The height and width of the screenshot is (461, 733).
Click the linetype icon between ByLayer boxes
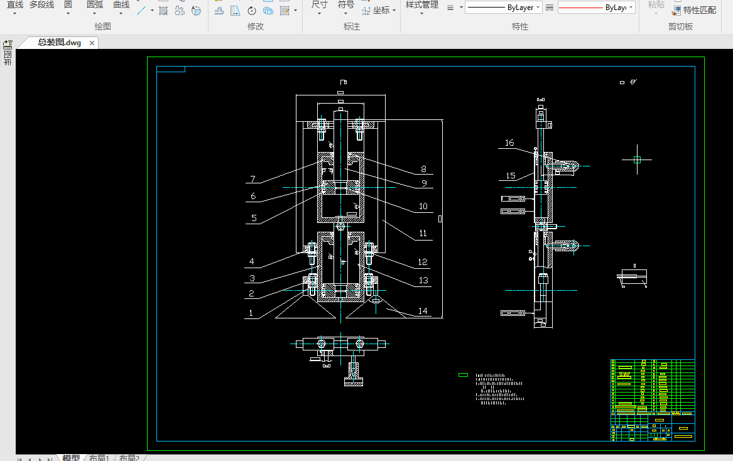549,8
